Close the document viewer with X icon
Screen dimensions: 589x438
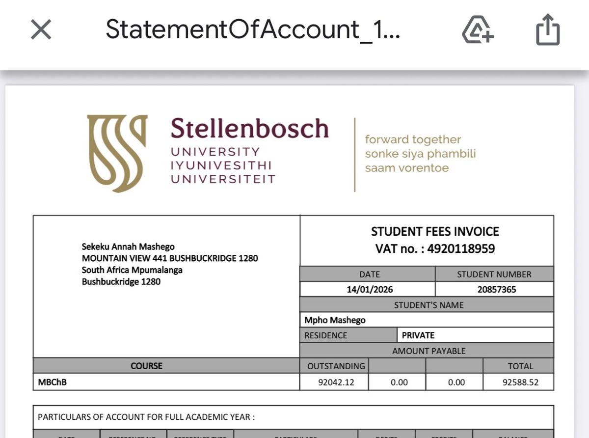(41, 30)
